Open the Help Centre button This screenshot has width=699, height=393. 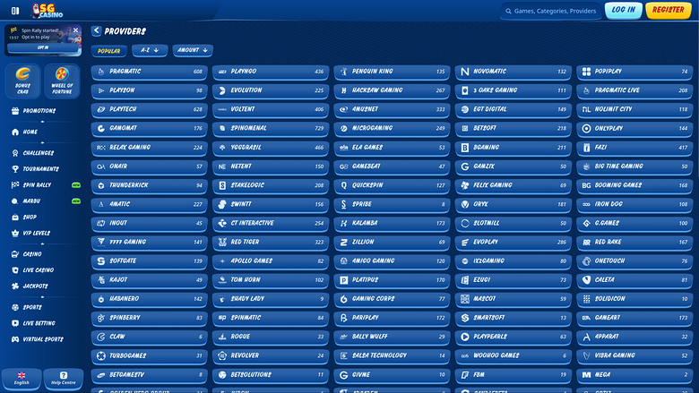63,378
